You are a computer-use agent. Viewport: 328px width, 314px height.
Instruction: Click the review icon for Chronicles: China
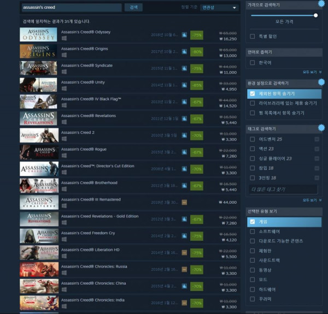(x=184, y=286)
